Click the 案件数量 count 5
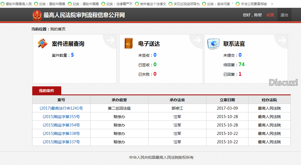 [x=72, y=55]
